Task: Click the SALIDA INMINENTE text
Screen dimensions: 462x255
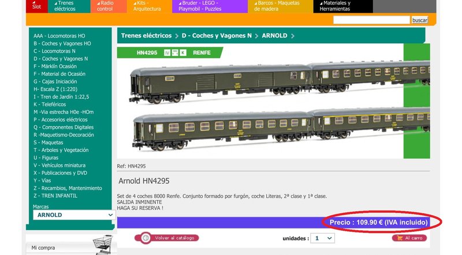Action: pos(139,202)
